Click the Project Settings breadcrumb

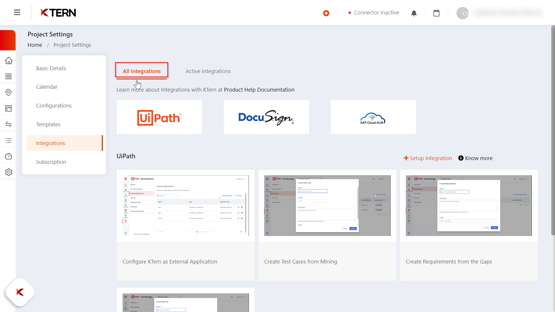tap(72, 45)
